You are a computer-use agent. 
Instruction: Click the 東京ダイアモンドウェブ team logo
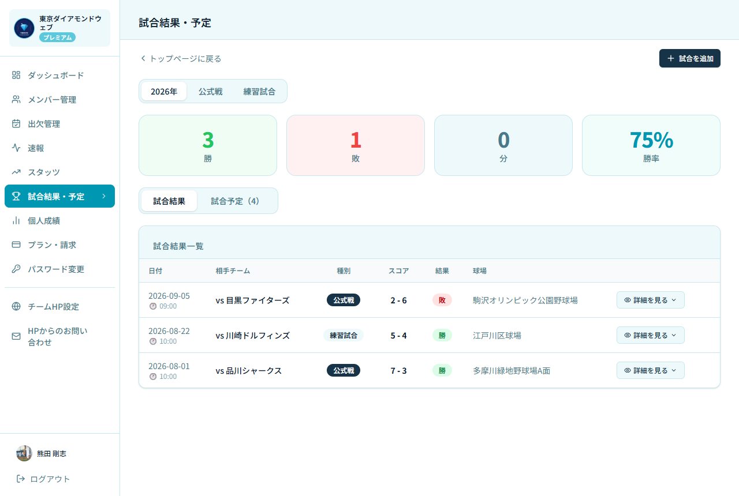(x=24, y=28)
